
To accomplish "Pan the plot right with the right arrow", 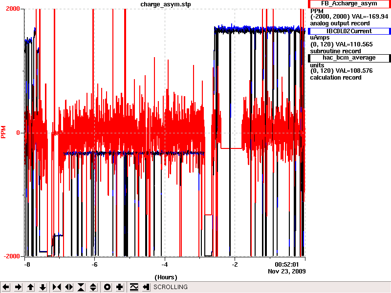I will 18,287.
